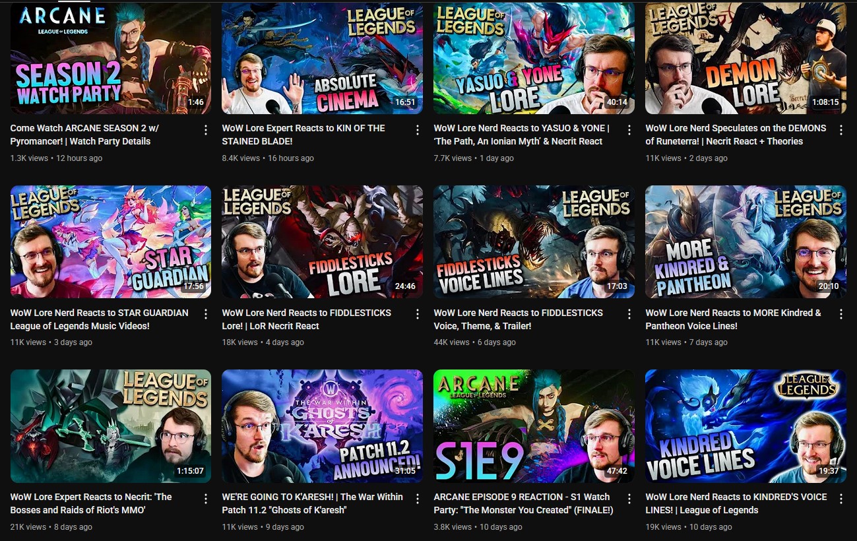
Task: Open the S1E9 Arcane thumbnail
Action: 534,426
